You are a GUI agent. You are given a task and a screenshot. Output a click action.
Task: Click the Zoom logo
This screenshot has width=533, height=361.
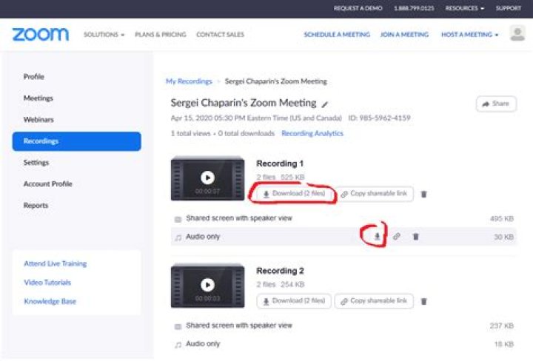40,35
